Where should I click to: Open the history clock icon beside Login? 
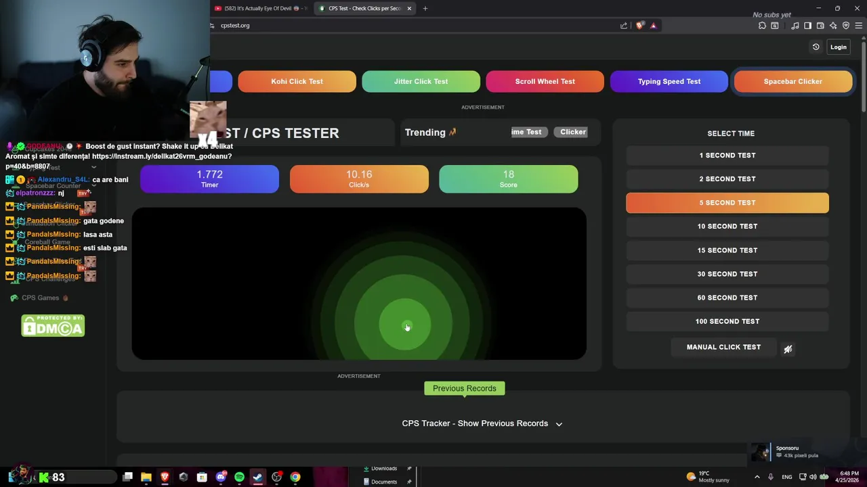pos(816,47)
